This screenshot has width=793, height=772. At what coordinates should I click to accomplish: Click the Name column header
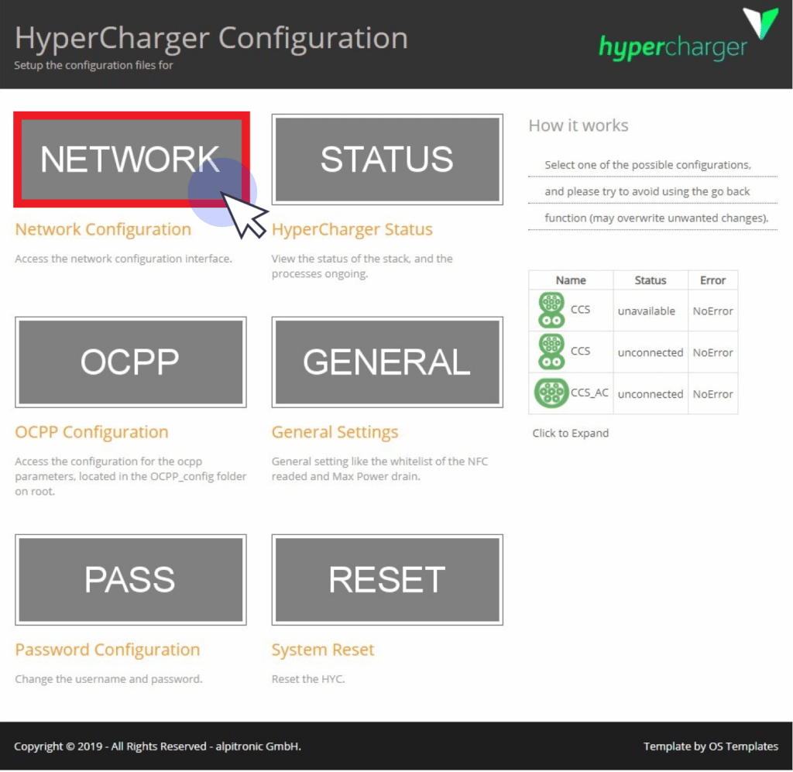click(x=571, y=280)
